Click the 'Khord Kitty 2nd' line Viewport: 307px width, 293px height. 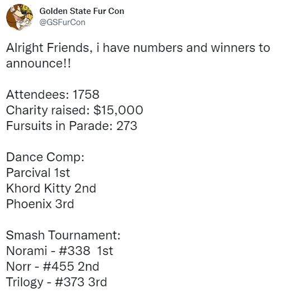[x=51, y=189]
